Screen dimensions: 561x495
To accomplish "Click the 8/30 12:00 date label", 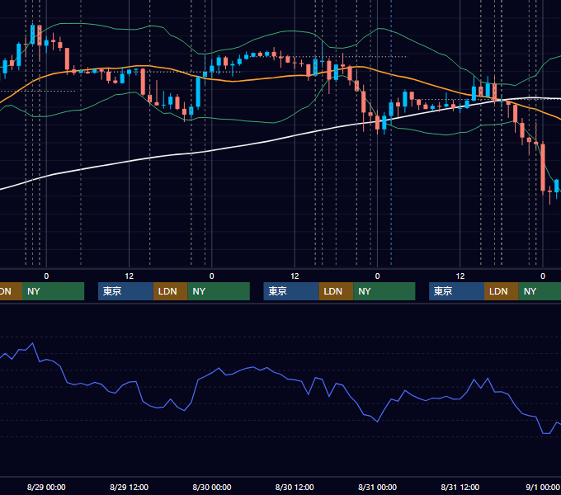I will [295, 487].
